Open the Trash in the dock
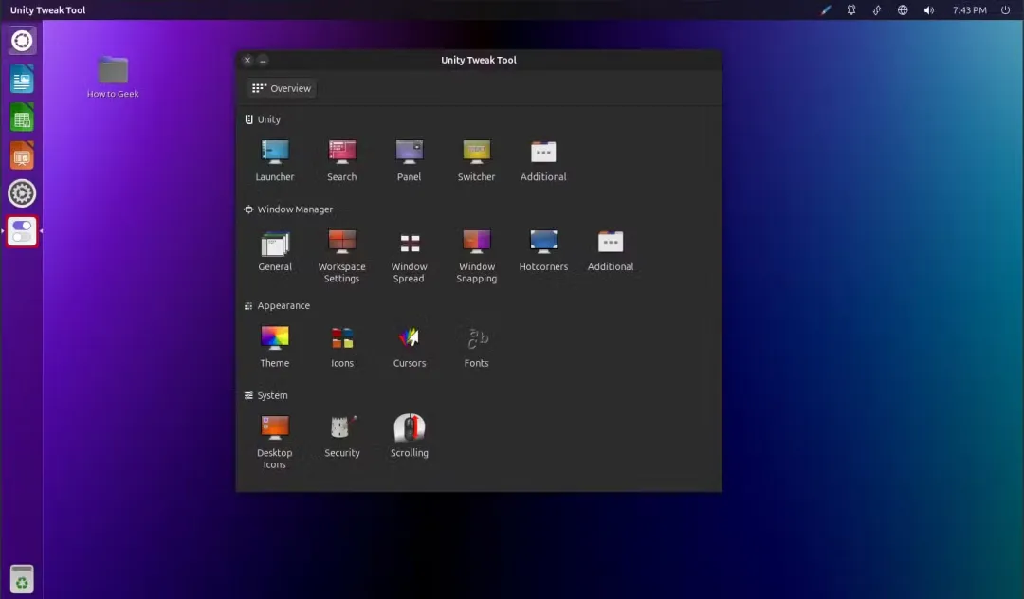 (22, 579)
